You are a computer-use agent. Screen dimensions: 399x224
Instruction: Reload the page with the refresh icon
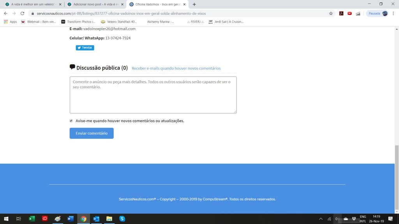[22, 13]
